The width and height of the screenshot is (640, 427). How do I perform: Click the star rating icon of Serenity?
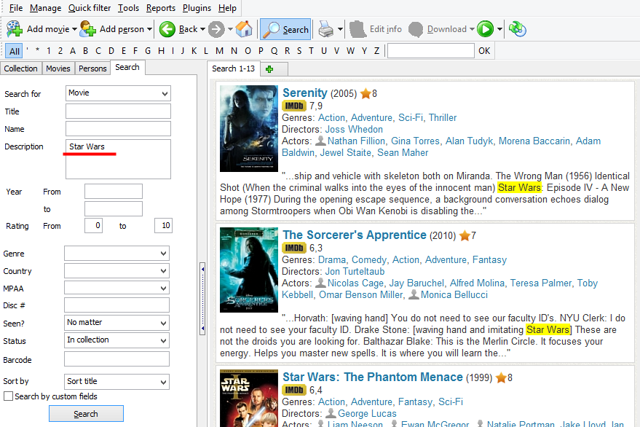(x=366, y=93)
